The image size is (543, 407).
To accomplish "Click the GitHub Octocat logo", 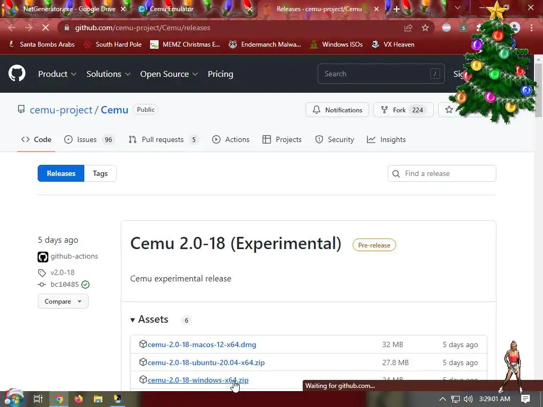I will coord(17,73).
